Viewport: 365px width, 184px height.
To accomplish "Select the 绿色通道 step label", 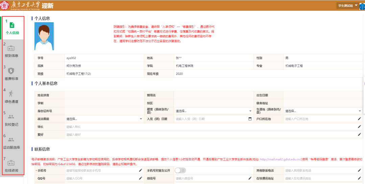I will 11,102.
